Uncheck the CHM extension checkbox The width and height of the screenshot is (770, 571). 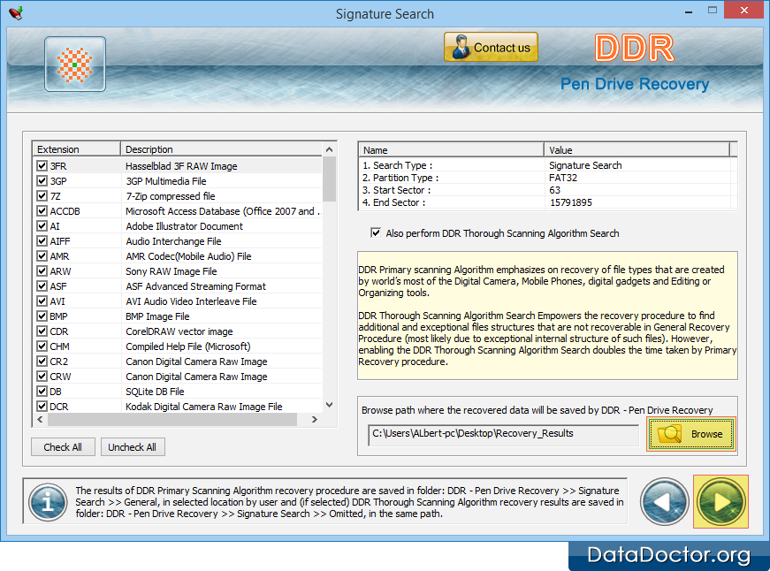click(x=42, y=346)
